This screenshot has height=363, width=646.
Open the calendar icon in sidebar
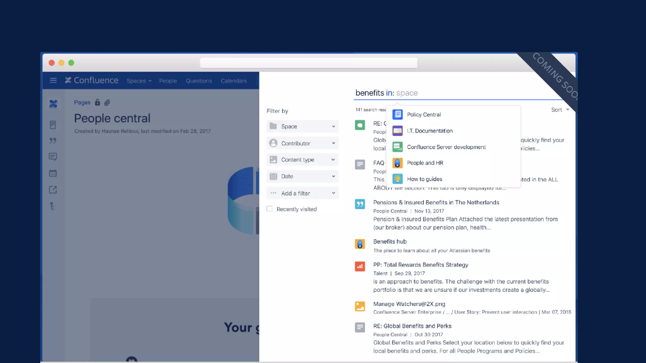click(x=53, y=173)
